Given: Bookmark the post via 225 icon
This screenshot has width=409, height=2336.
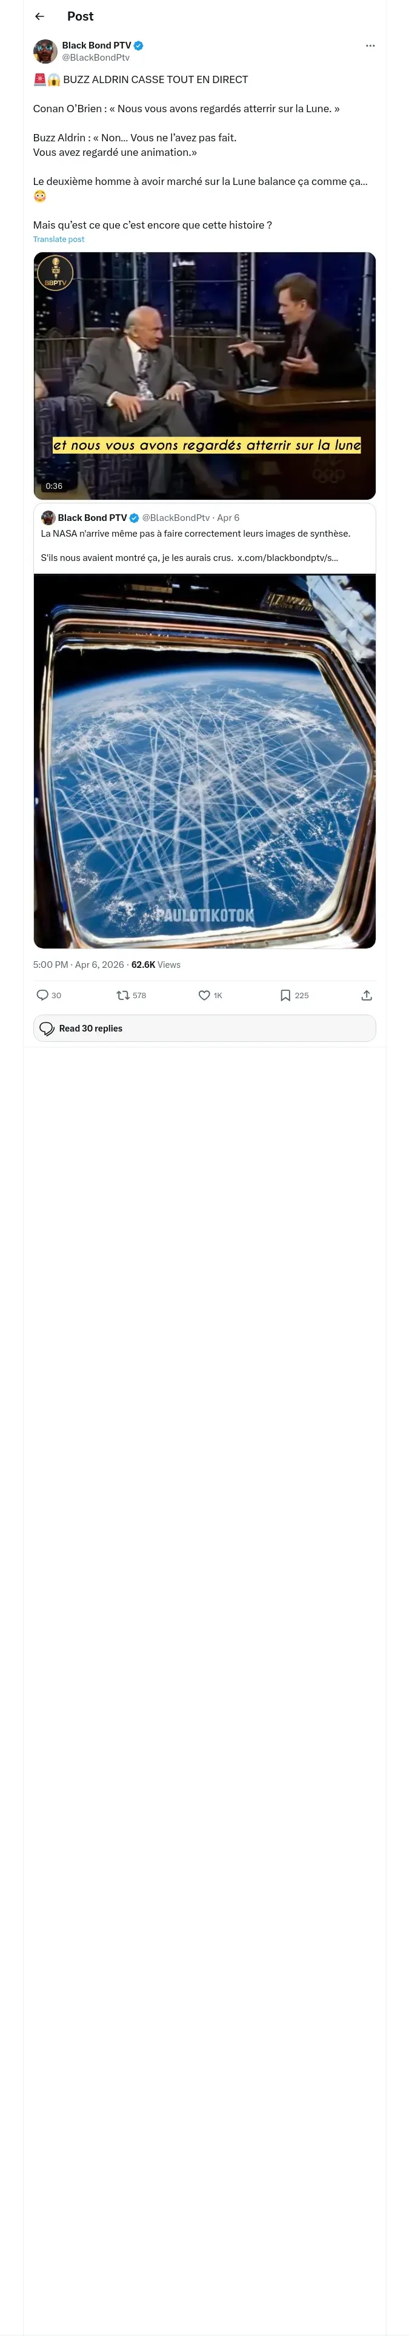Looking at the screenshot, I should click(x=294, y=995).
